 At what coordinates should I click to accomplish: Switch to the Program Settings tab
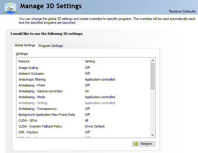[51, 46]
